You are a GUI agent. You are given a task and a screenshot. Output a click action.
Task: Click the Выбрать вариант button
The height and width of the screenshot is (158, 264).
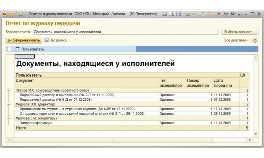pos(239,32)
